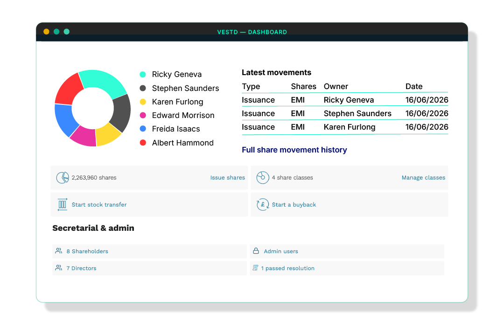Image resolution: width=504 pixels, height=325 pixels.
Task: Click Albert Hammond's red legend dot
Action: point(143,143)
